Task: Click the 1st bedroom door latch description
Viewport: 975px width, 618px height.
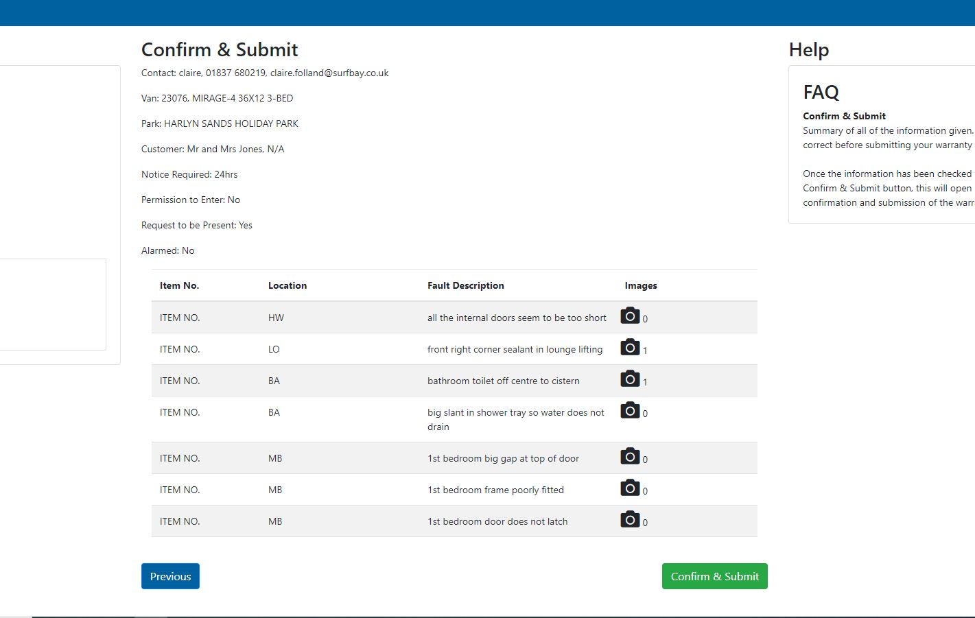Action: (x=497, y=521)
